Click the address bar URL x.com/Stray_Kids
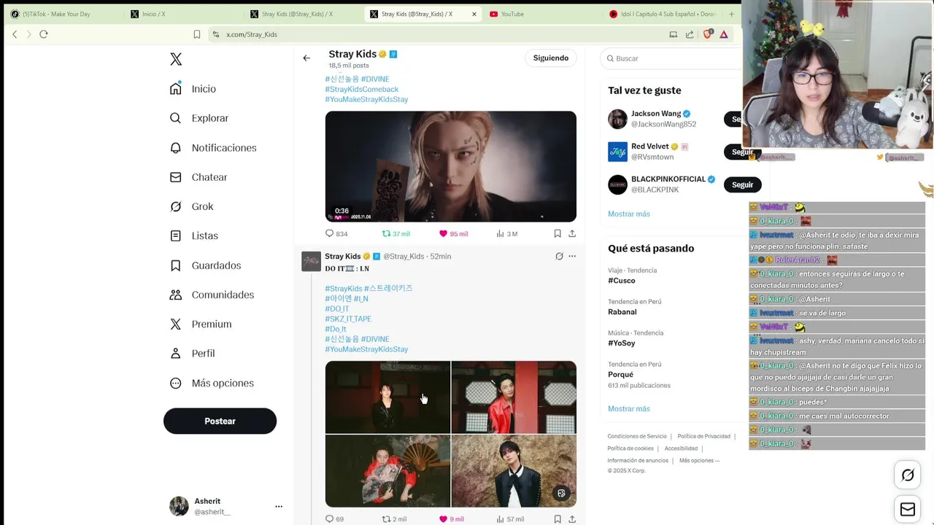 click(x=252, y=34)
